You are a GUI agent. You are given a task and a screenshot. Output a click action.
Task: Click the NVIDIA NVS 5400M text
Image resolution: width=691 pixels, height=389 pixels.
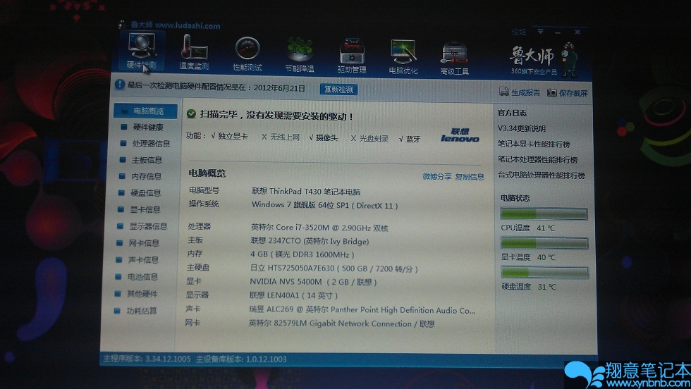click(313, 282)
